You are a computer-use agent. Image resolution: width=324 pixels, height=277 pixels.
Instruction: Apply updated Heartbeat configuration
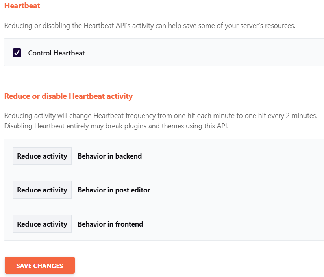click(x=39, y=265)
